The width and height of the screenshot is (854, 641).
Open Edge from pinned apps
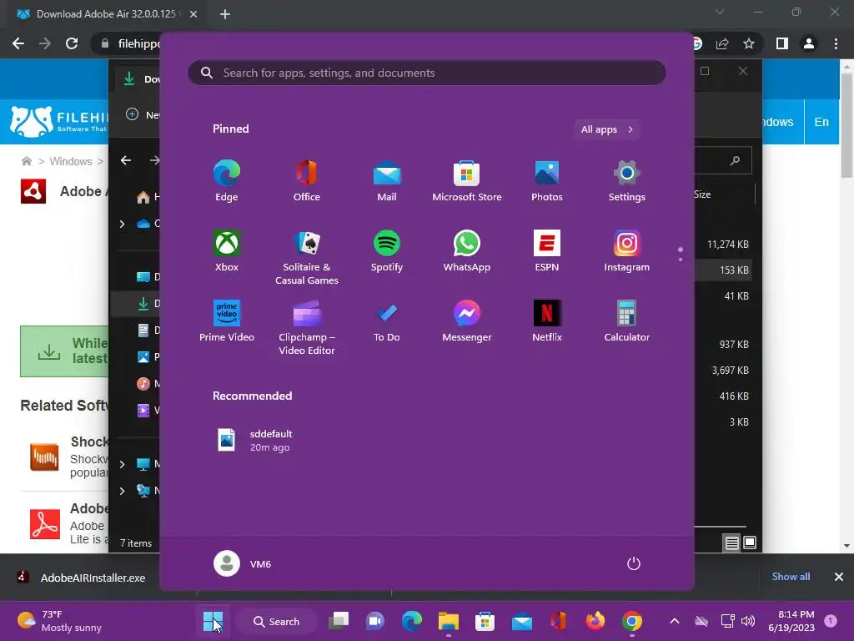pyautogui.click(x=227, y=181)
